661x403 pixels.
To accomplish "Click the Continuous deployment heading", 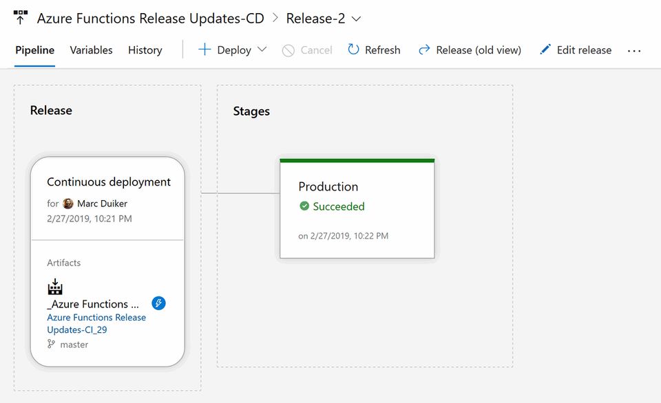I will pos(109,182).
